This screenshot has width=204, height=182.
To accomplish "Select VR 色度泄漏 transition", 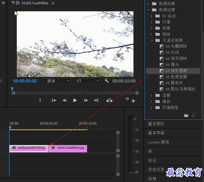I will [173, 77].
